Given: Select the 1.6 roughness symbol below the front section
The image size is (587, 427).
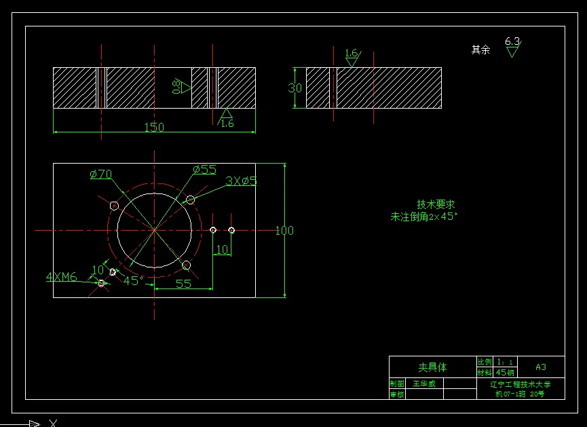Looking at the screenshot, I should 226,119.
